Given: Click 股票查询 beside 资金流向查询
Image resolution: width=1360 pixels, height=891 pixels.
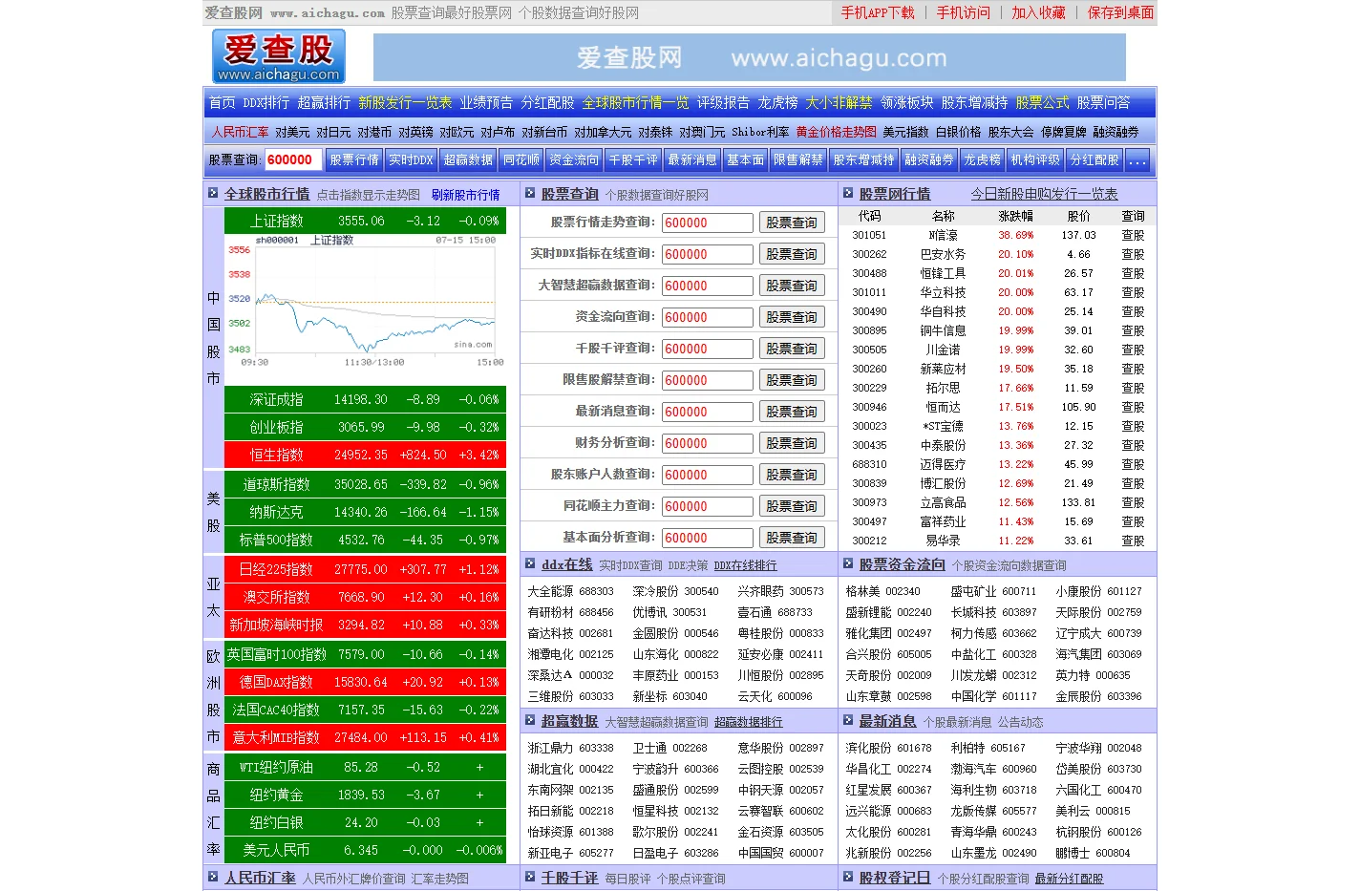Looking at the screenshot, I should pyautogui.click(x=792, y=317).
